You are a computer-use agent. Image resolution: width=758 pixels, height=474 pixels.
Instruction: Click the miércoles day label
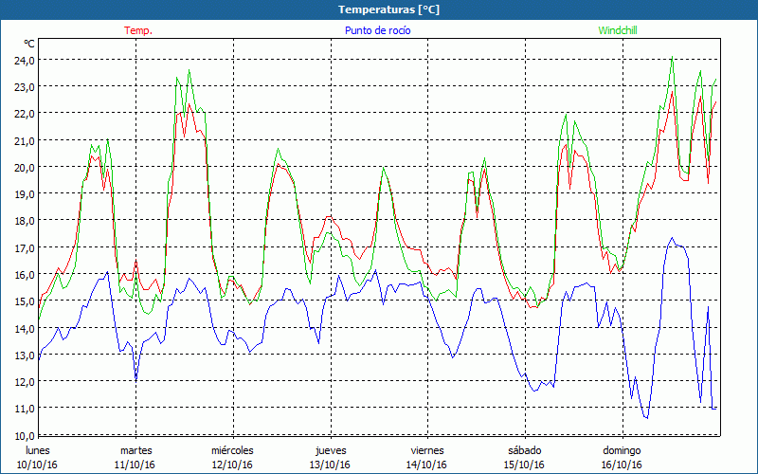click(x=232, y=450)
